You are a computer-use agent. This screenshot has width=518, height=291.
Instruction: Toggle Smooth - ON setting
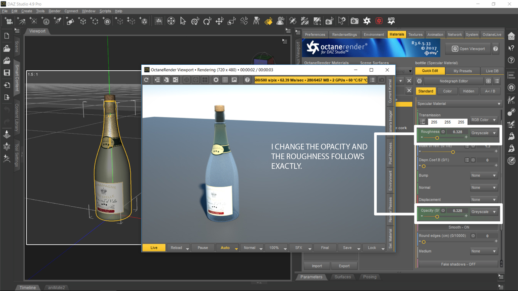point(459,227)
